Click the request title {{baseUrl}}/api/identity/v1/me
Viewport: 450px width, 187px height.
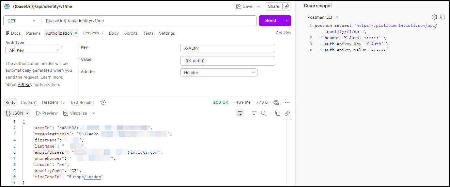(42, 6)
